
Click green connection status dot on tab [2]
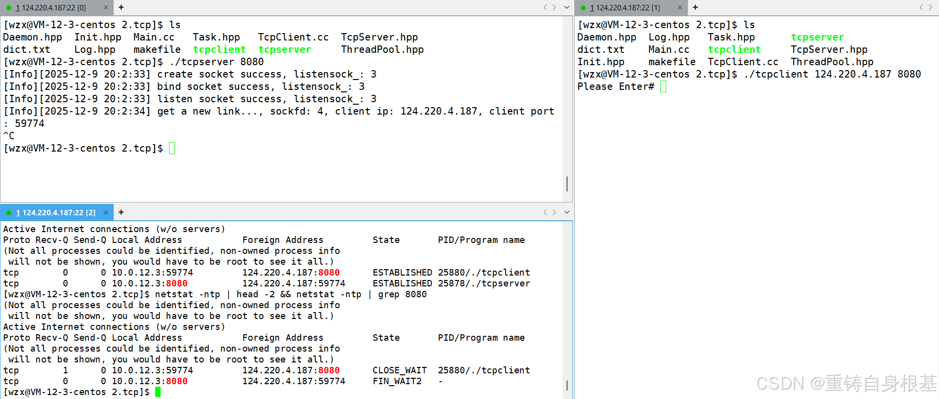click(9, 213)
